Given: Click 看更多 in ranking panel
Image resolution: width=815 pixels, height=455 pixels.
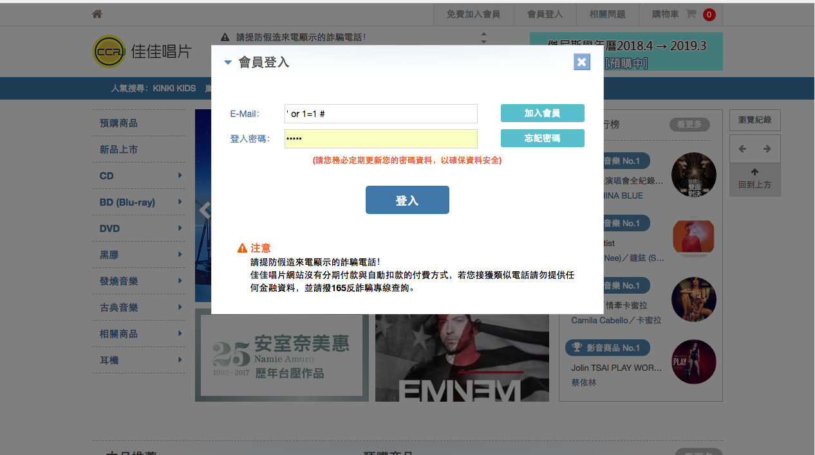Looking at the screenshot, I should click(689, 125).
